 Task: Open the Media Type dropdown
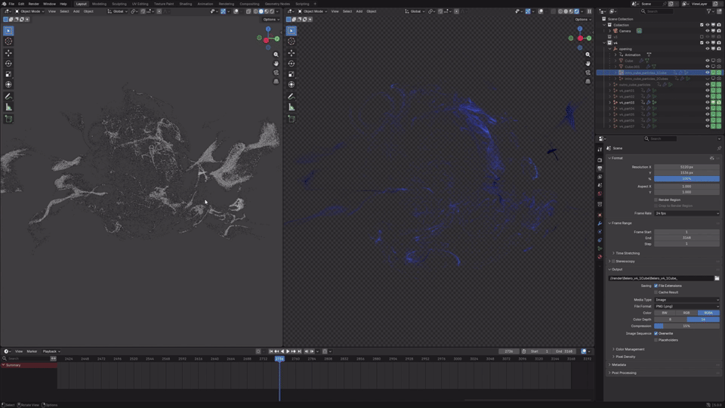686,300
